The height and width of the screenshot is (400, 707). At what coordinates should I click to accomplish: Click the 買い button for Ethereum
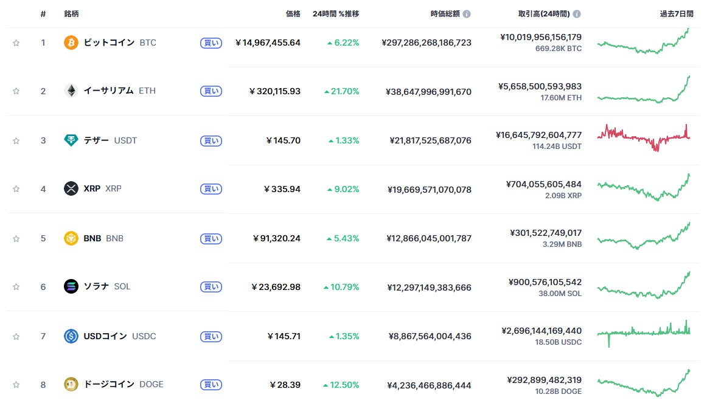(x=211, y=91)
